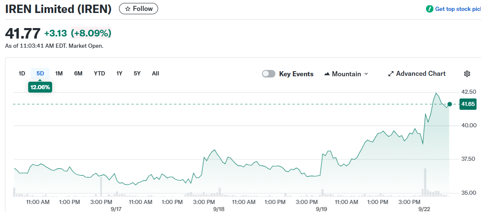
Task: Click the IREN Limited (IREN) heading
Action: 58,9
